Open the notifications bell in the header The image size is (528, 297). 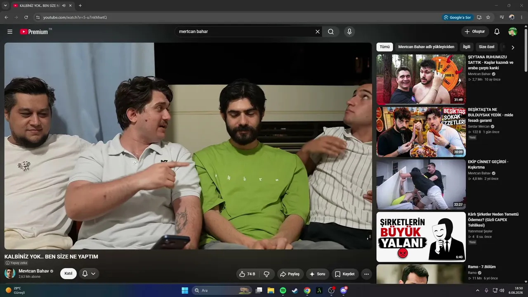pyautogui.click(x=497, y=32)
